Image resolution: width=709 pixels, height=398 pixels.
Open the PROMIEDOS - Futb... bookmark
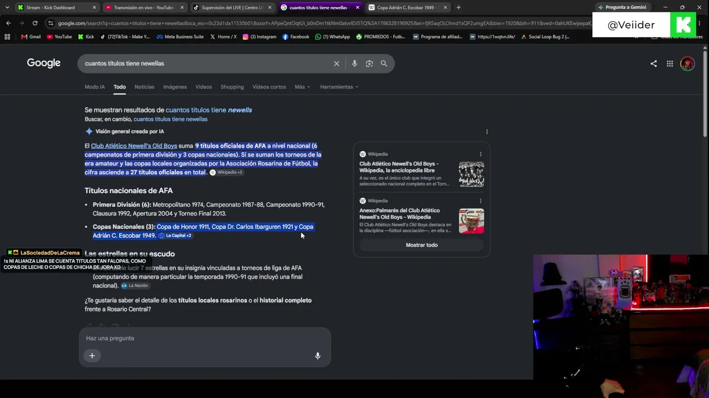point(381,36)
